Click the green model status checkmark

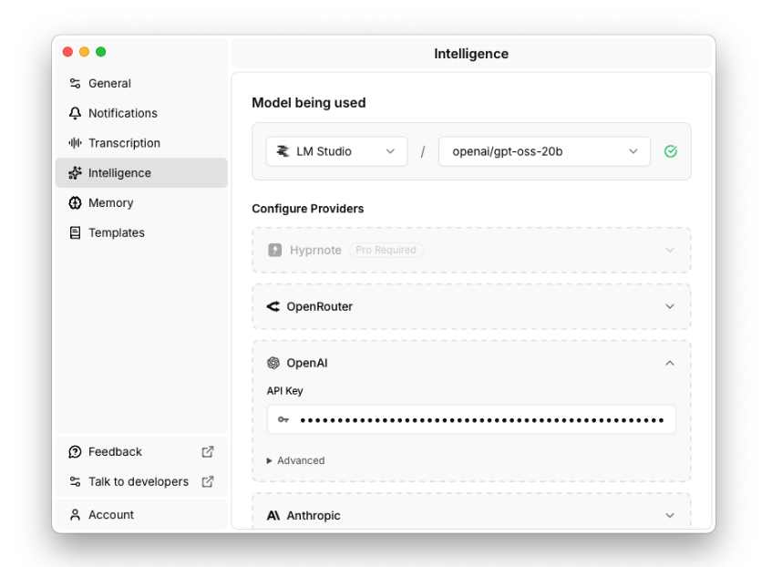(x=671, y=151)
